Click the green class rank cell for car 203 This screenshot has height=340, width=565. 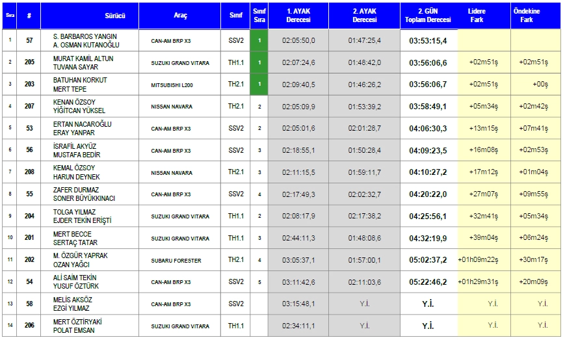[x=259, y=85]
